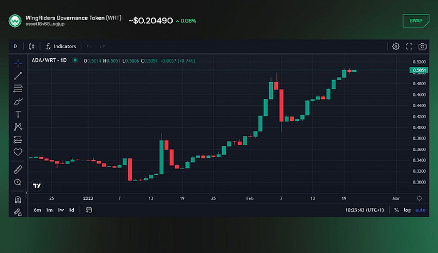Click the undo arrow
Viewport: 438px width, 253px height.
point(89,46)
